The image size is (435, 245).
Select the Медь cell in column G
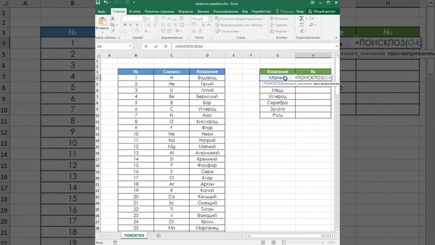tap(277, 90)
